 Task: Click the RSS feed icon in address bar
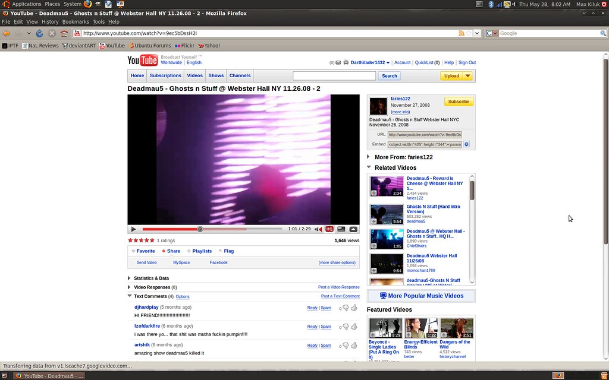click(462, 33)
